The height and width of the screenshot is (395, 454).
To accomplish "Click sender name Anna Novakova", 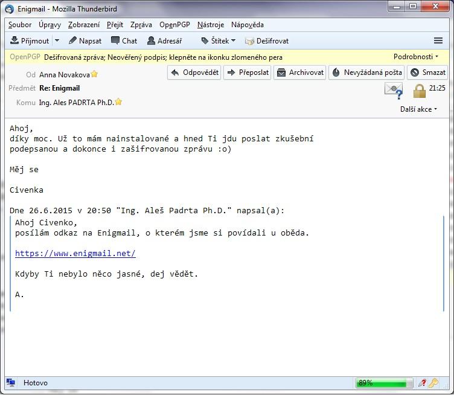I will pos(64,75).
